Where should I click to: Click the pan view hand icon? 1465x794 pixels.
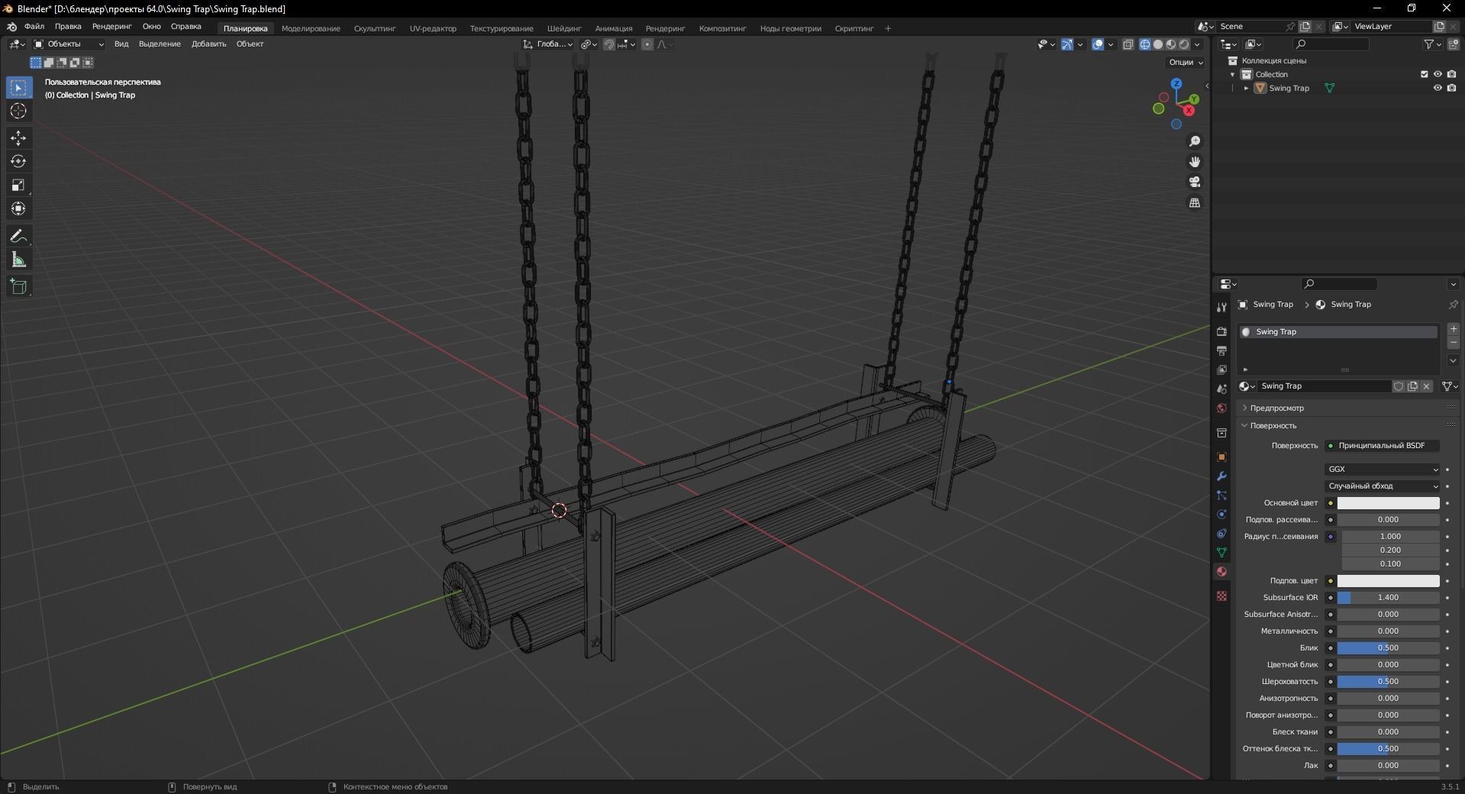(x=1195, y=162)
